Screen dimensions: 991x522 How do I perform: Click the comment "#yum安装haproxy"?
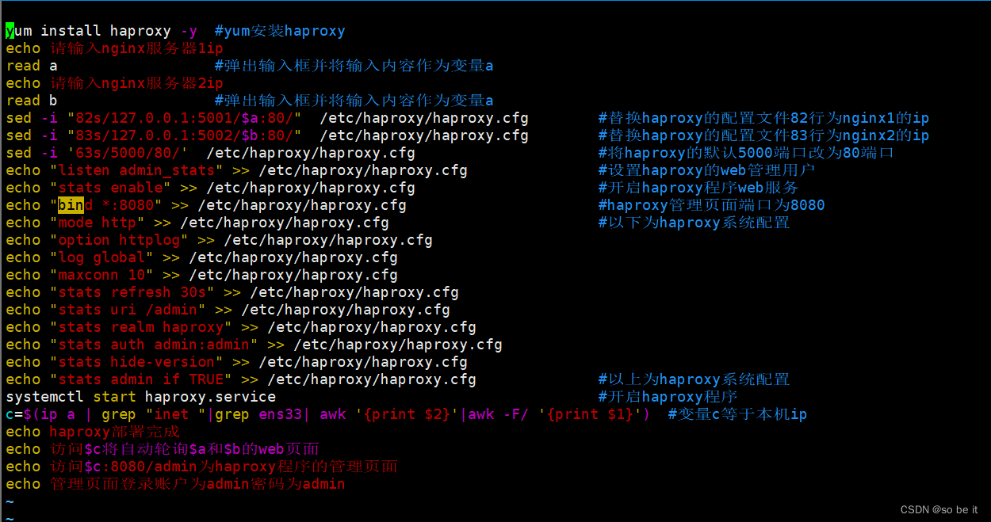coord(278,30)
